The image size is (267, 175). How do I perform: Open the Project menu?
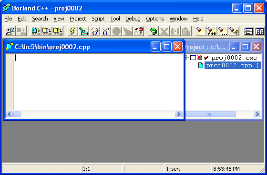(x=78, y=19)
